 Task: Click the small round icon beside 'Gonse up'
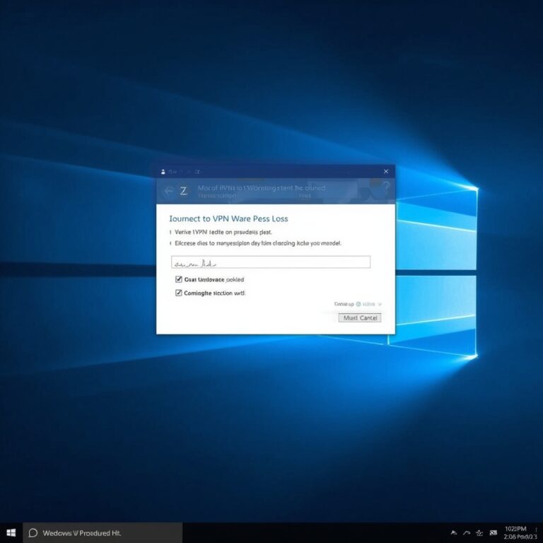pos(358,304)
